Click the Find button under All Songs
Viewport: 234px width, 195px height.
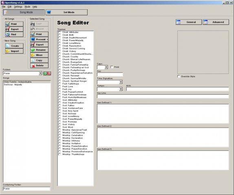[14, 35]
